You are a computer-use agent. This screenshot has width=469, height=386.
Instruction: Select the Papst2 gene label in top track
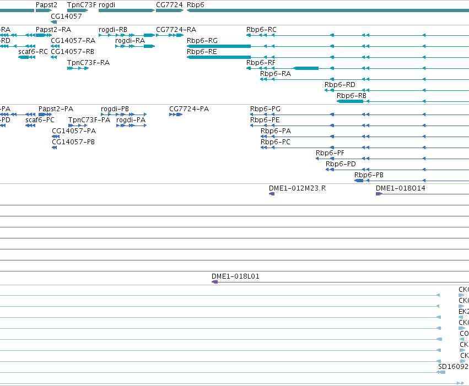click(46, 5)
